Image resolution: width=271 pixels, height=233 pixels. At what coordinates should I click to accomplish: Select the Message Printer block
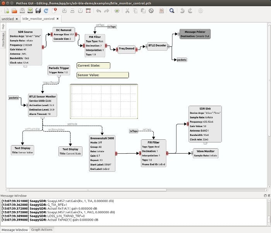[x=195, y=34]
